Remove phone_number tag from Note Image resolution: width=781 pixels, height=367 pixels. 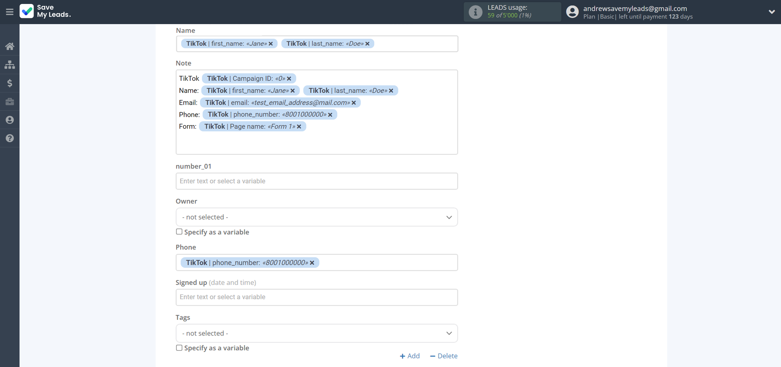pyautogui.click(x=330, y=115)
